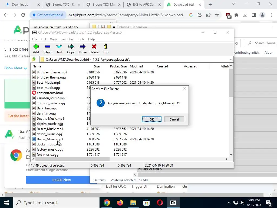Viewport: 277px width, 208px height.
Task: Open the Edit menu in 7-Zip
Action: coord(44,39)
